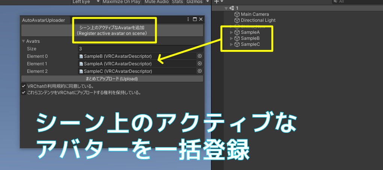Click the Unity scene icon beside 1
The height and width of the screenshot is (170, 383).
pyautogui.click(x=232, y=8)
